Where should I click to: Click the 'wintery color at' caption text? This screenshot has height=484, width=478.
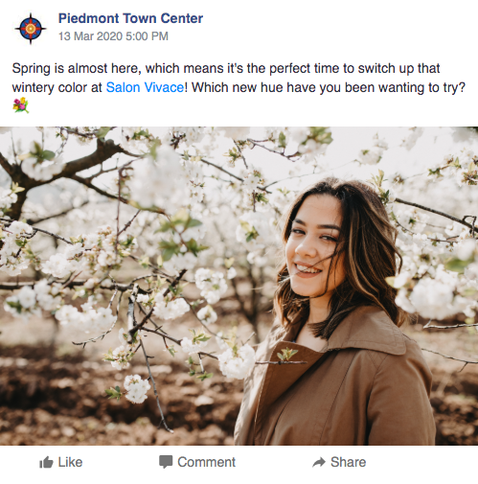[57, 87]
